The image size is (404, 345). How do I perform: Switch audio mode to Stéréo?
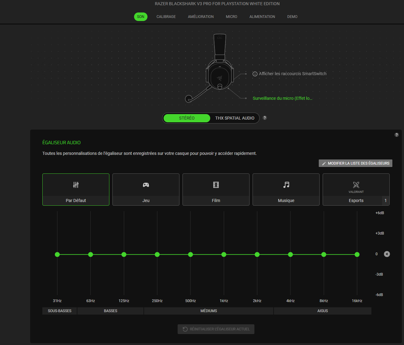point(187,118)
